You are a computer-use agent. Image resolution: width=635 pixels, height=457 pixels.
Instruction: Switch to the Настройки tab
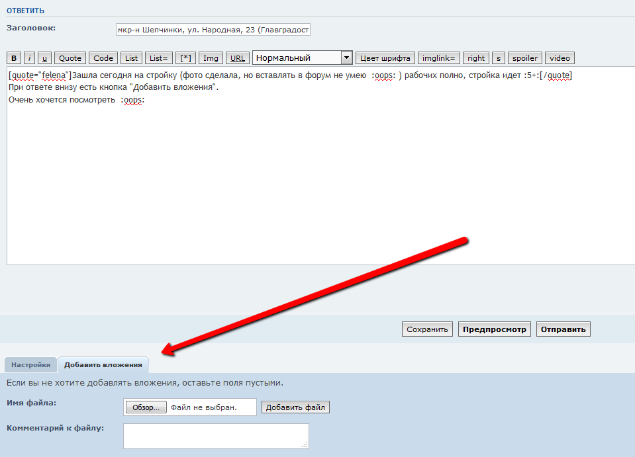click(x=30, y=364)
